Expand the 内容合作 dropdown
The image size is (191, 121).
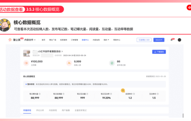(x=30, y=40)
